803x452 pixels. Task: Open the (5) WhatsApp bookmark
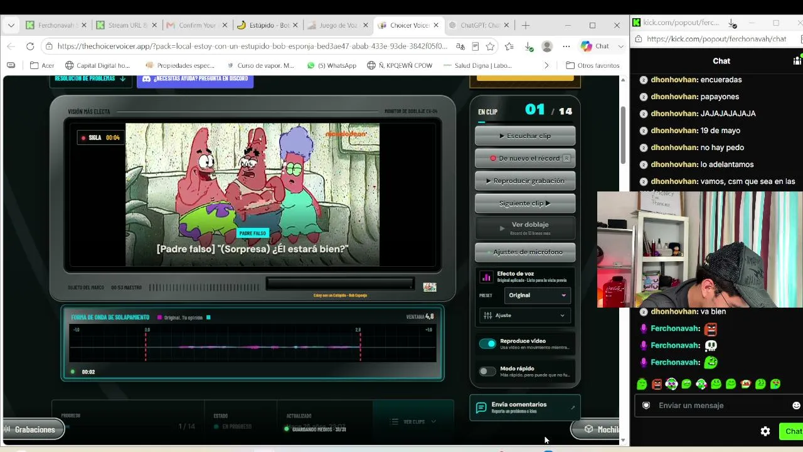click(331, 65)
